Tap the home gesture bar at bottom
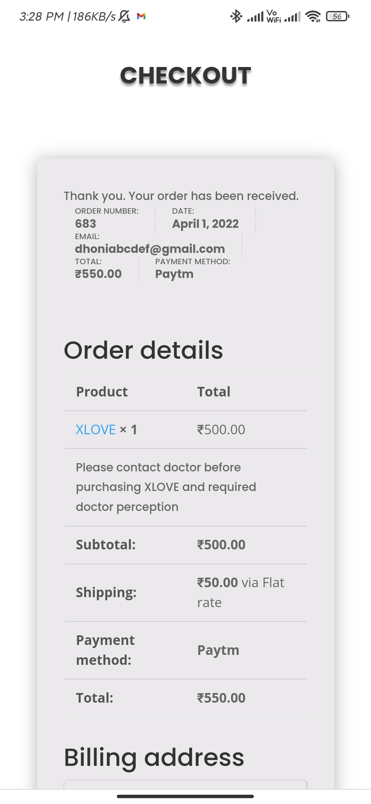The height and width of the screenshot is (804, 371). (185, 796)
